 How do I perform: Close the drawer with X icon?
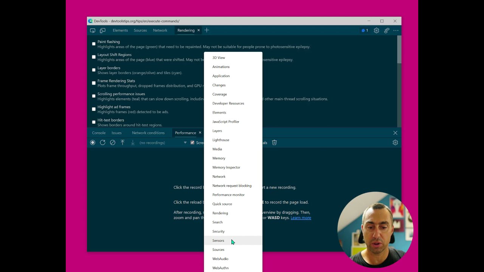(395, 133)
